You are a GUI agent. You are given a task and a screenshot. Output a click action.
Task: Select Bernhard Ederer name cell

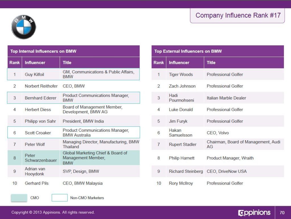point(40,98)
